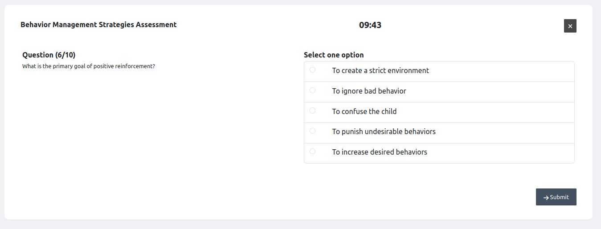This screenshot has height=229, width=601.
Task: Choose the 'To ignore bad behavior' radio button
Action: [312, 90]
